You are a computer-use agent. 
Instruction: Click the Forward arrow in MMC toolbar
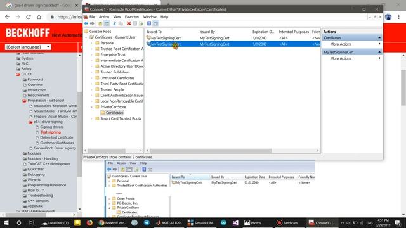tap(92, 23)
